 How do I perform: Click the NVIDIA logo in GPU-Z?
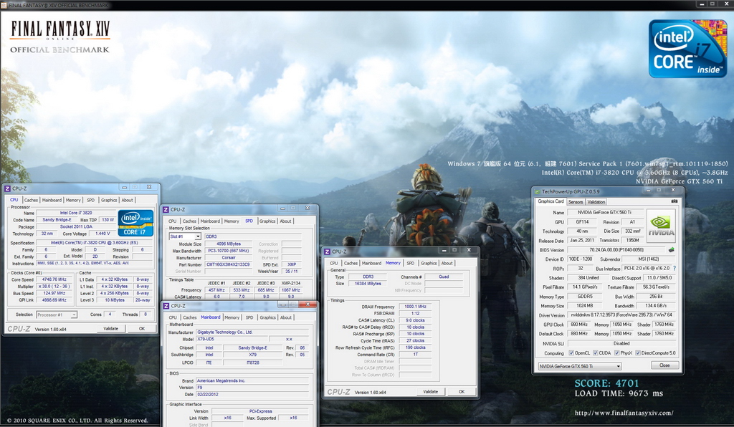coord(661,226)
